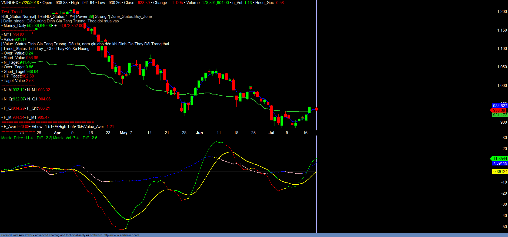Click the -50 label on lower pane axis
This screenshot has height=237, width=508.
coord(504,227)
